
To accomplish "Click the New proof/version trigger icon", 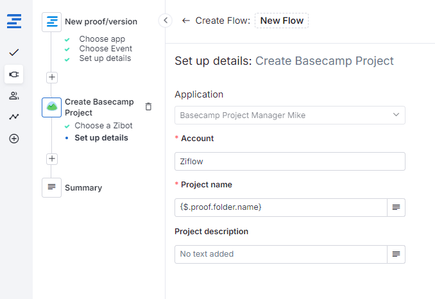I will tap(51, 22).
